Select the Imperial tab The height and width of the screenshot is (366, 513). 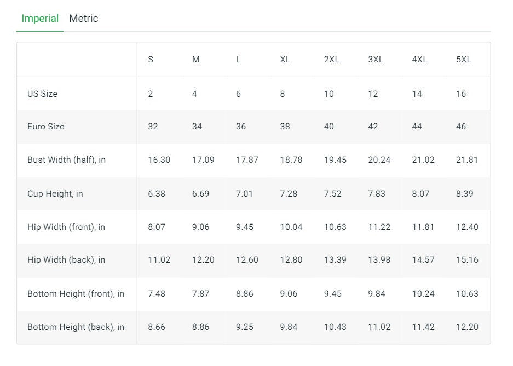pos(40,19)
